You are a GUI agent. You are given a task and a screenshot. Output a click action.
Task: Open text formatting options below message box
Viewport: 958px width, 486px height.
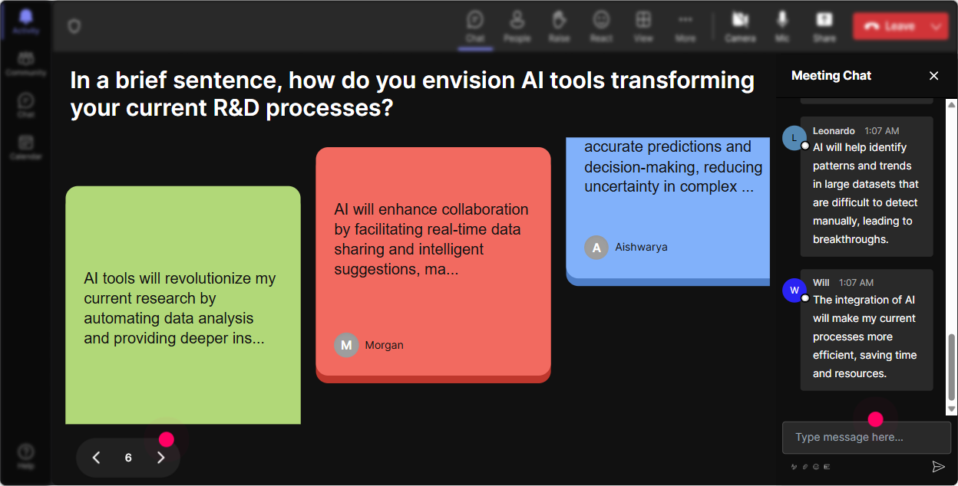794,466
